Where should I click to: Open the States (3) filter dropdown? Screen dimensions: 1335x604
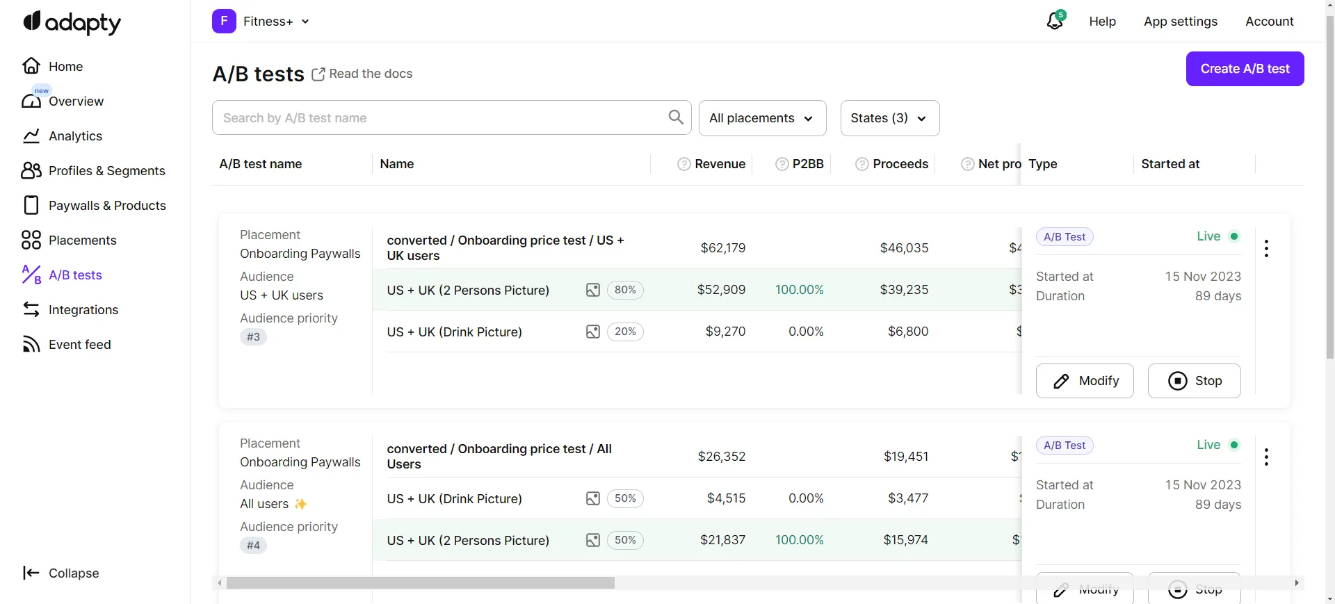coord(889,118)
